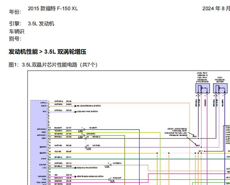The height and width of the screenshot is (185, 230).
Task: Click the YEL/GRN wire color at pin 11
Action: coord(58,131)
